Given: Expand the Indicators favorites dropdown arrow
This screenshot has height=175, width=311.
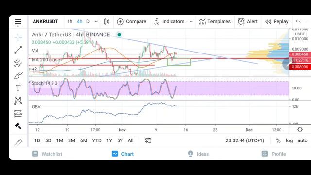Looking at the screenshot, I should [191, 21].
